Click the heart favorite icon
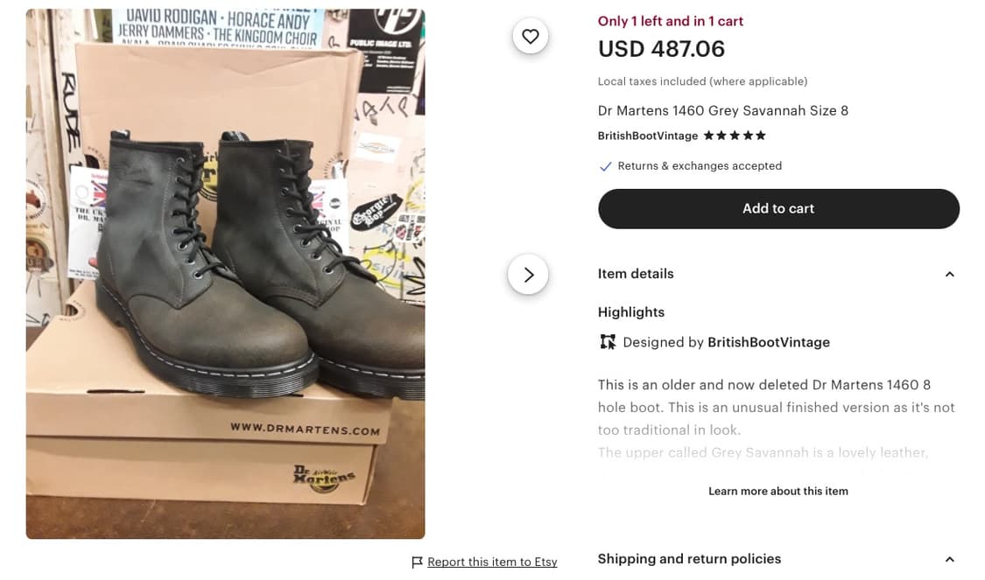 530,36
